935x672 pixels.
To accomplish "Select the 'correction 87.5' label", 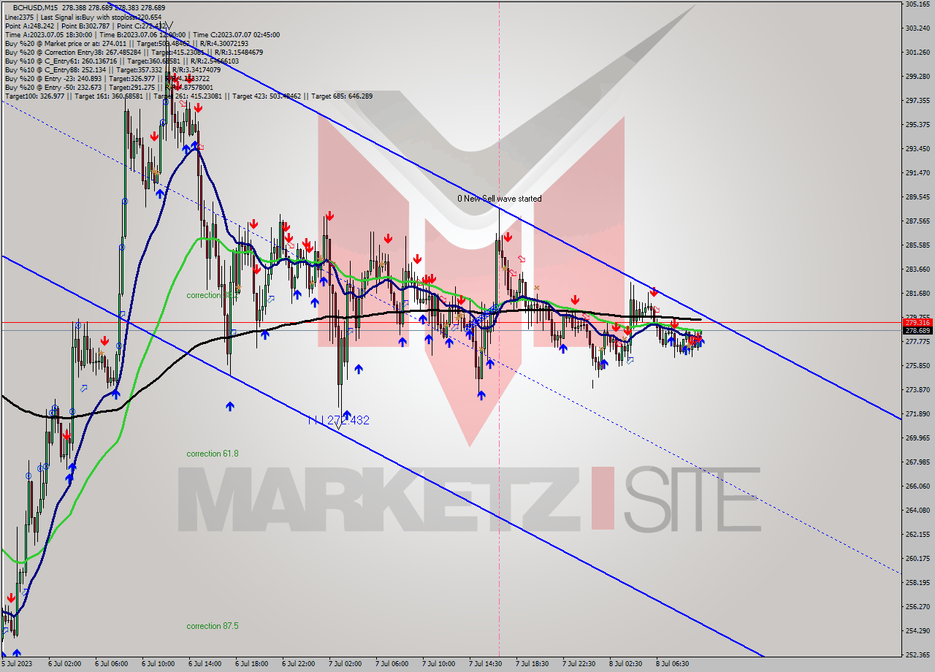I will 212,626.
